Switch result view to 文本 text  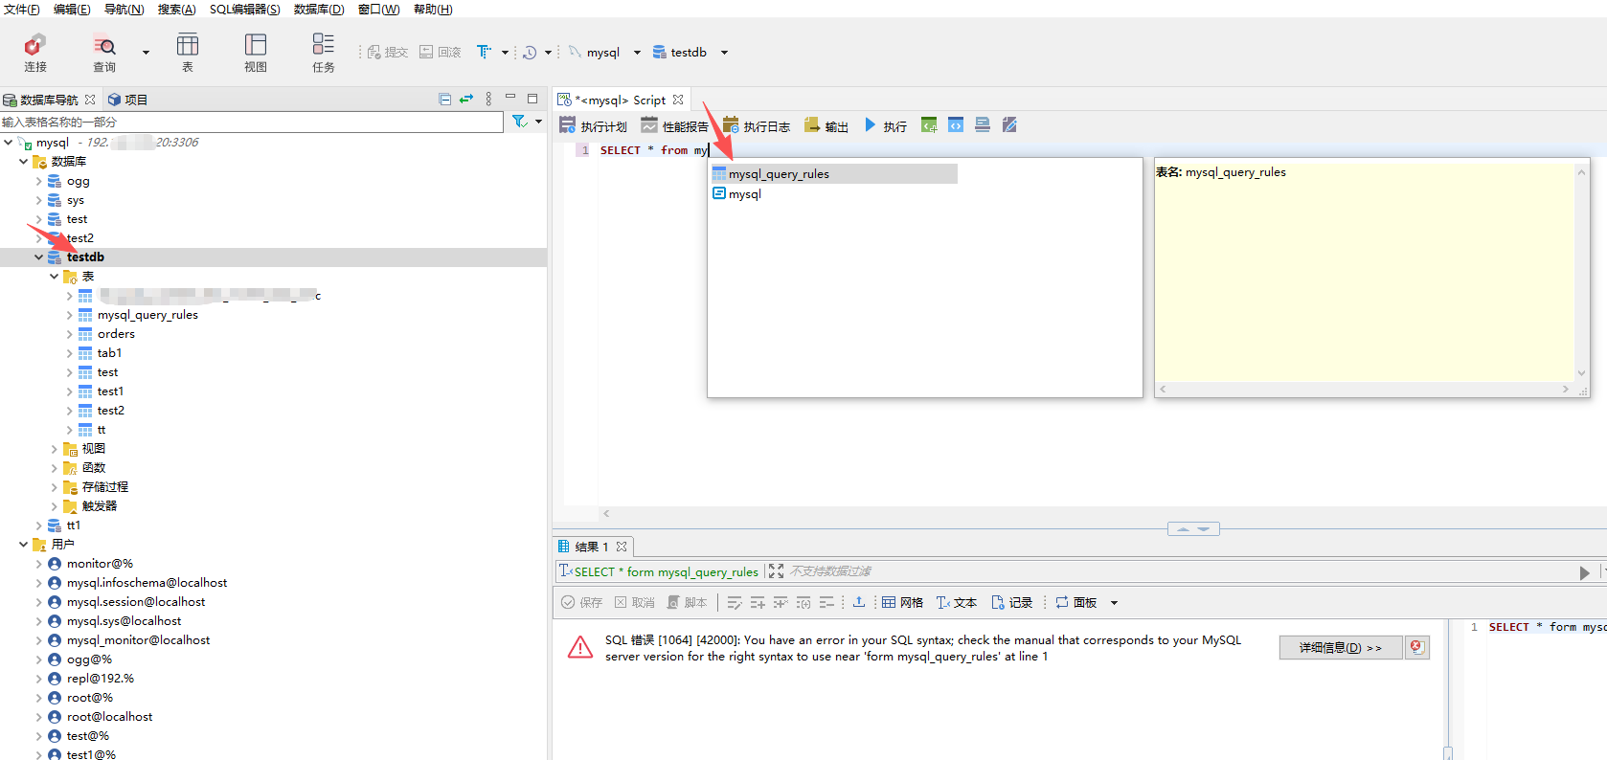[x=957, y=602]
